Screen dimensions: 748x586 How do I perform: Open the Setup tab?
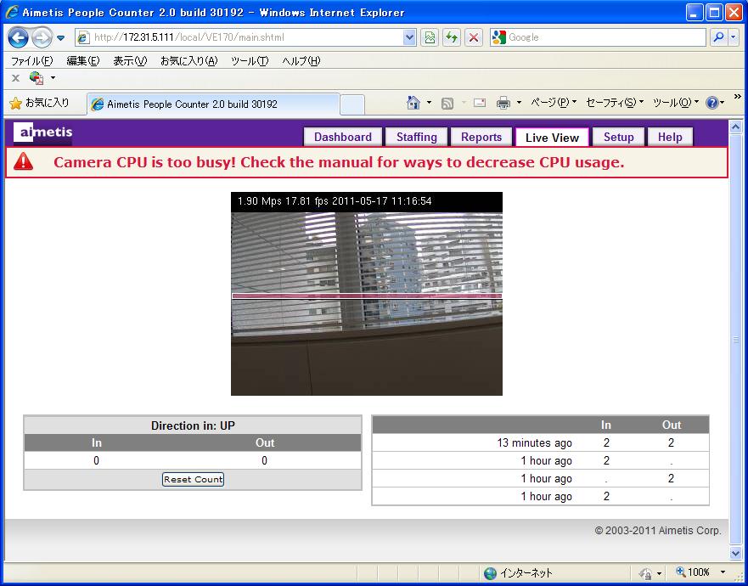pos(618,137)
